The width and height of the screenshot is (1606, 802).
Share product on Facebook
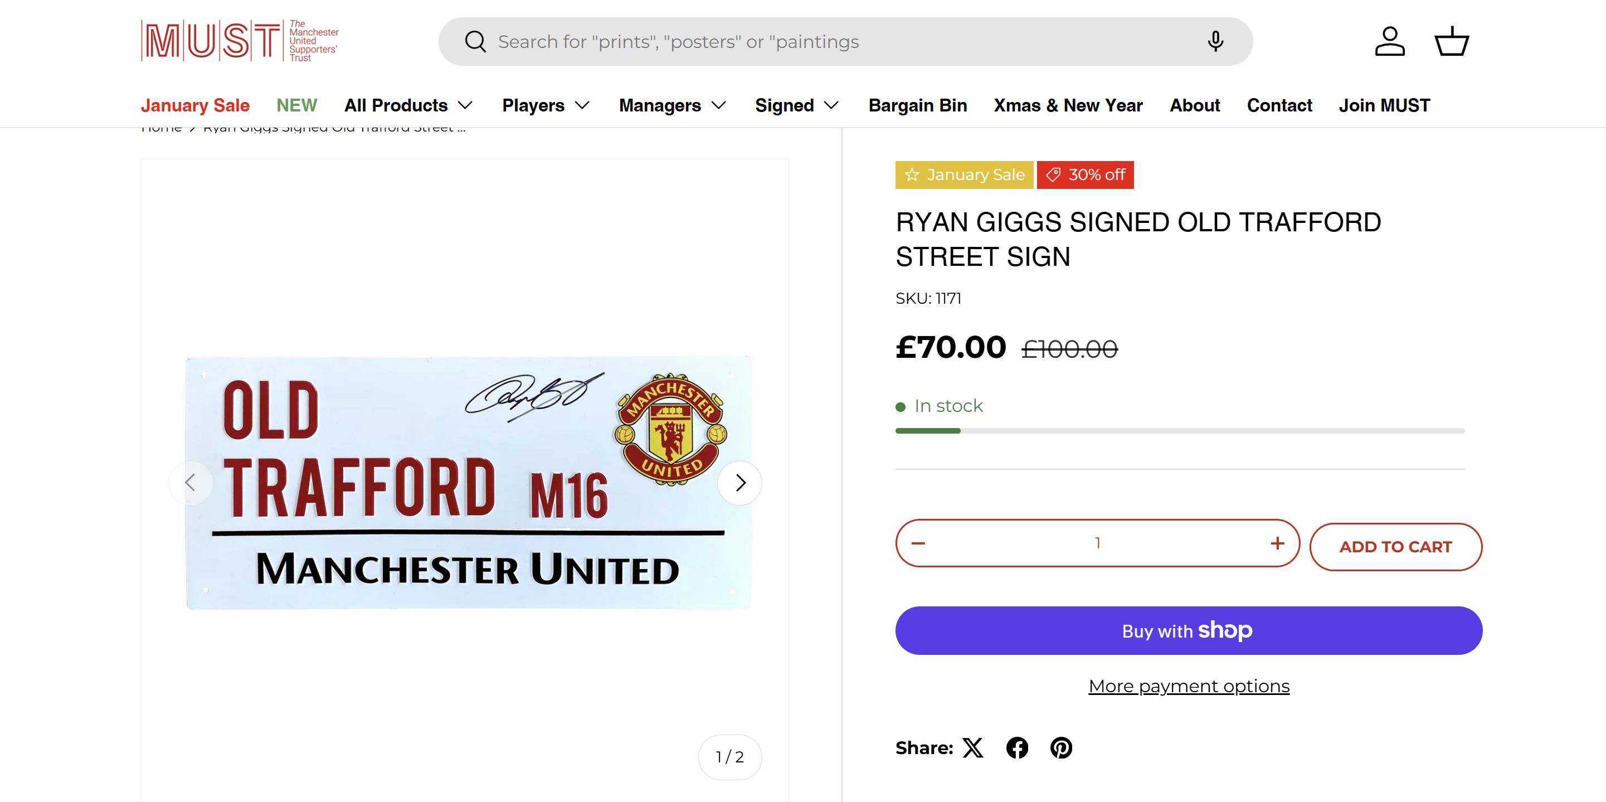click(x=1017, y=748)
